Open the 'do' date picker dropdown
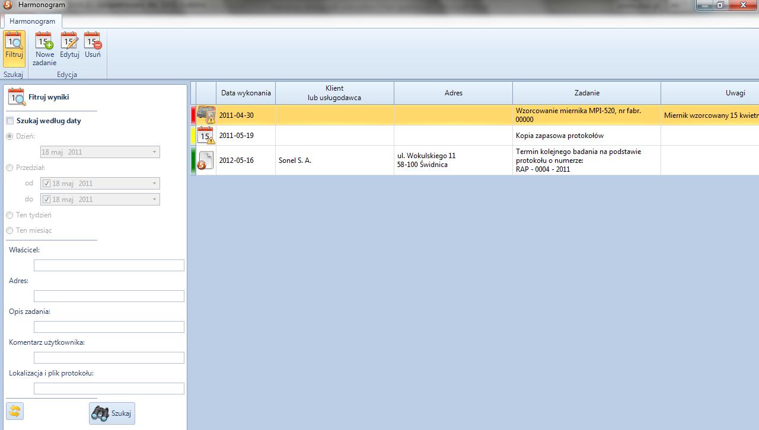 pos(155,200)
